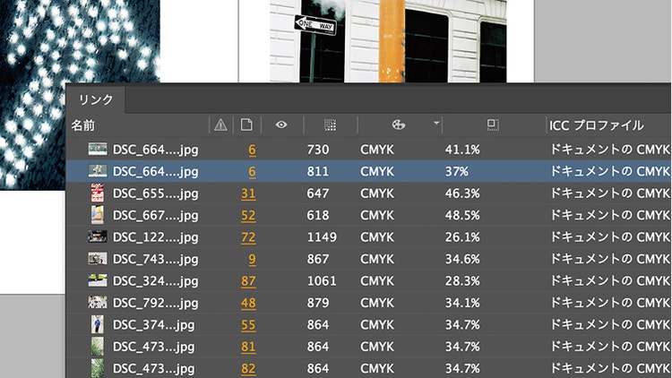Jump to page 82 link
672x378 pixels.
coord(248,368)
